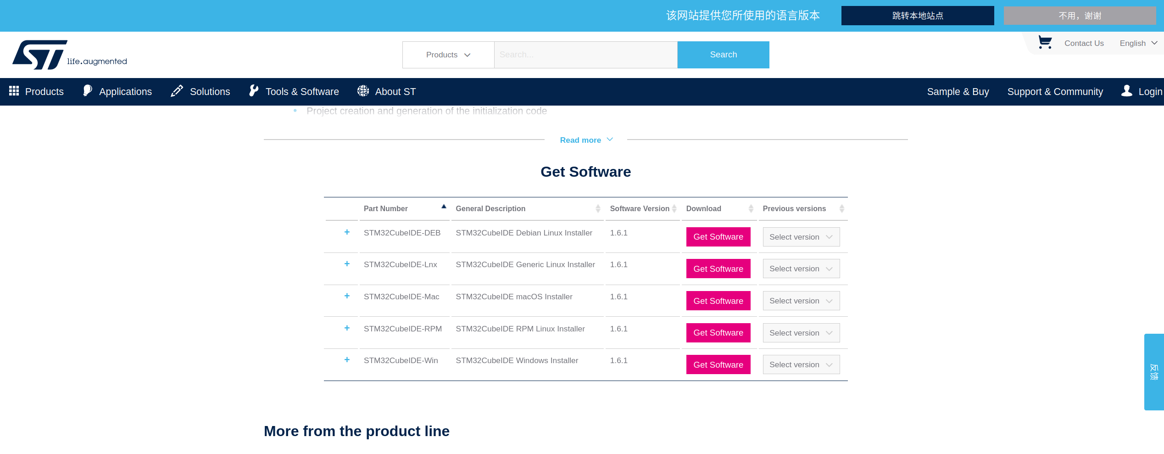
Task: Toggle sorting on Software Version column
Action: pyautogui.click(x=674, y=208)
